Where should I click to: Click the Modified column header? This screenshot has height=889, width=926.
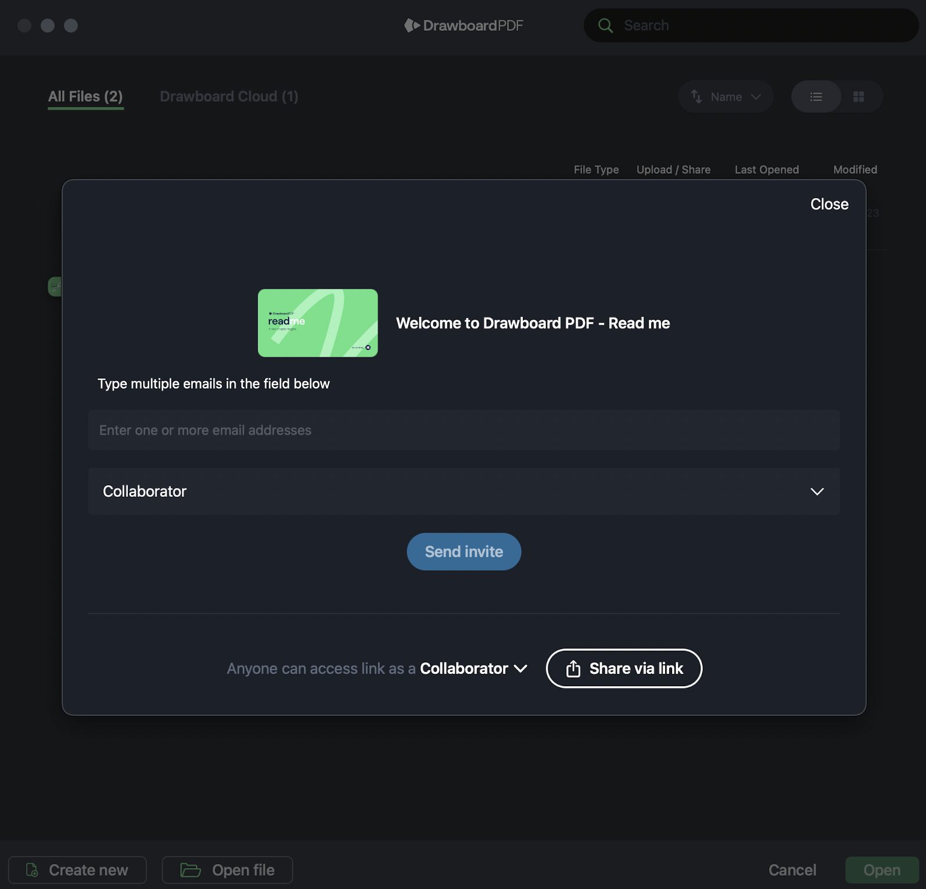tap(855, 170)
